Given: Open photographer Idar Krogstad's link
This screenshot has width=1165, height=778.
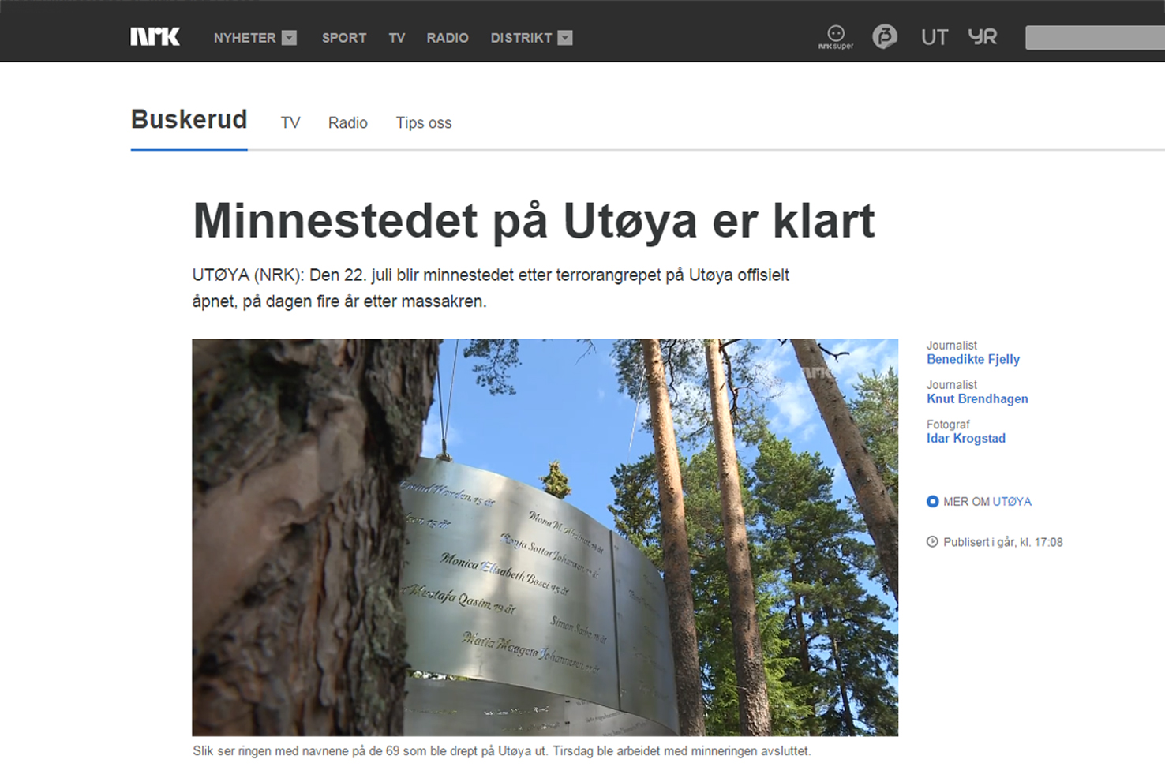Looking at the screenshot, I should tap(965, 439).
